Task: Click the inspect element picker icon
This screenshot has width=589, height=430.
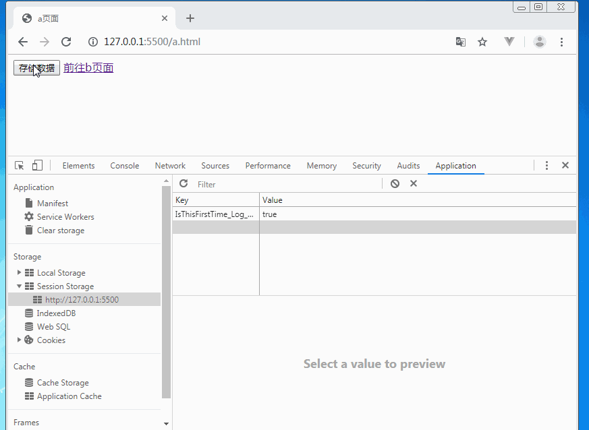Action: pyautogui.click(x=20, y=166)
